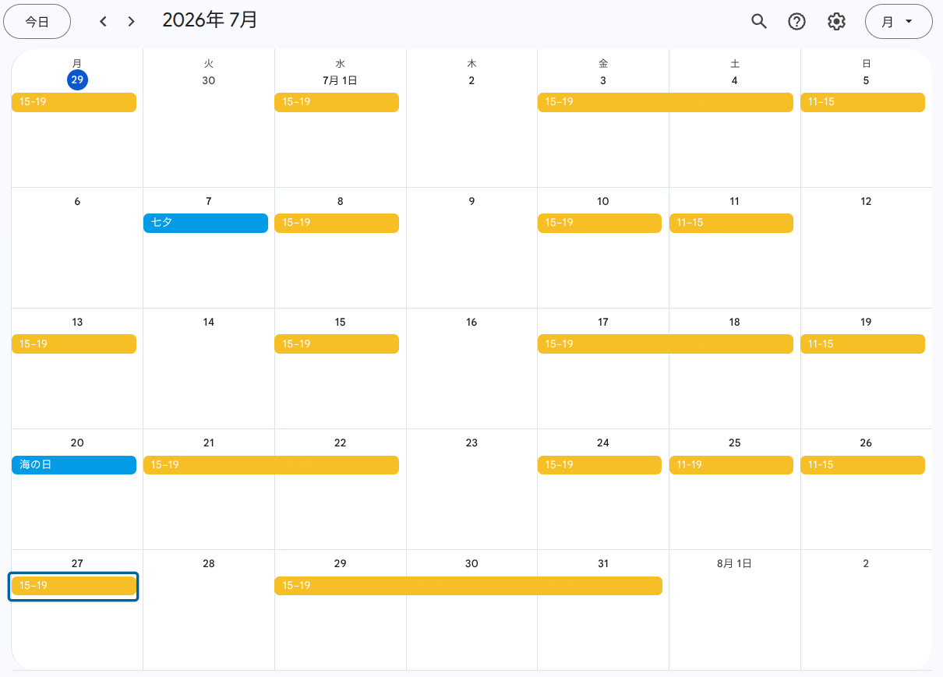Open the 七夕 event on July 7
This screenshot has width=943, height=677.
point(206,223)
